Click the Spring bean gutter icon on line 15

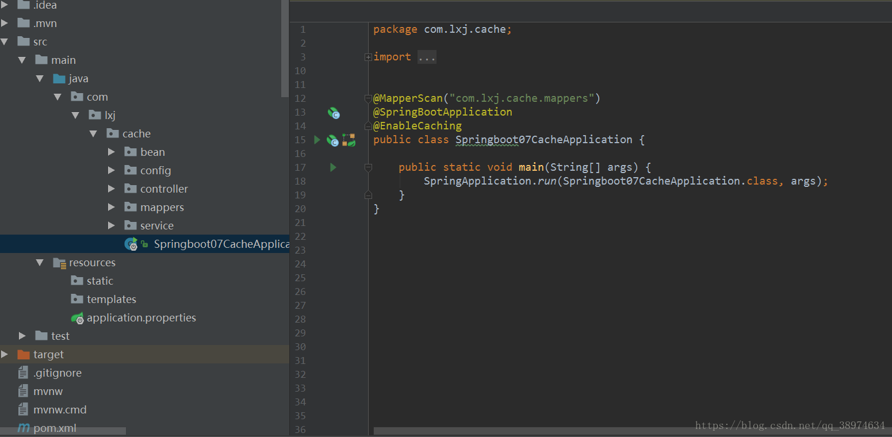[333, 140]
